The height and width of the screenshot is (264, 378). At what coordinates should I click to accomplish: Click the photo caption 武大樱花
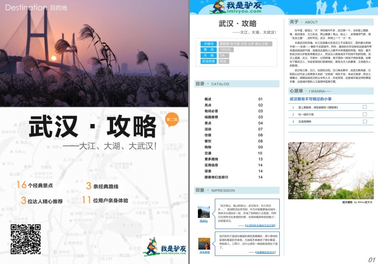point(347,202)
